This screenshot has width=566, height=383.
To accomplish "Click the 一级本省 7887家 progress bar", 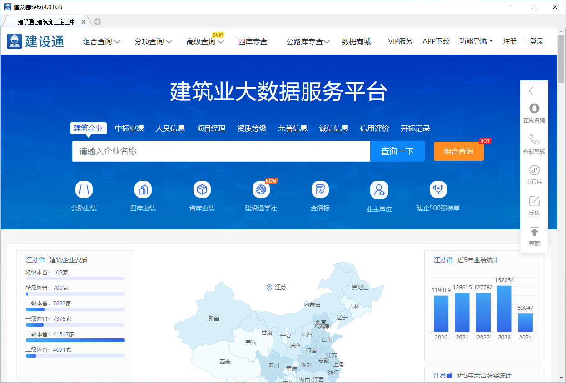I will pos(75,309).
